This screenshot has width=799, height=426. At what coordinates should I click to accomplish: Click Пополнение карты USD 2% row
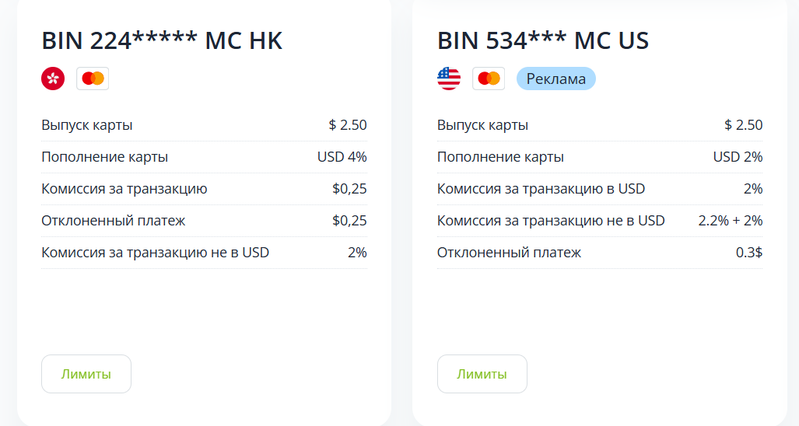click(600, 157)
